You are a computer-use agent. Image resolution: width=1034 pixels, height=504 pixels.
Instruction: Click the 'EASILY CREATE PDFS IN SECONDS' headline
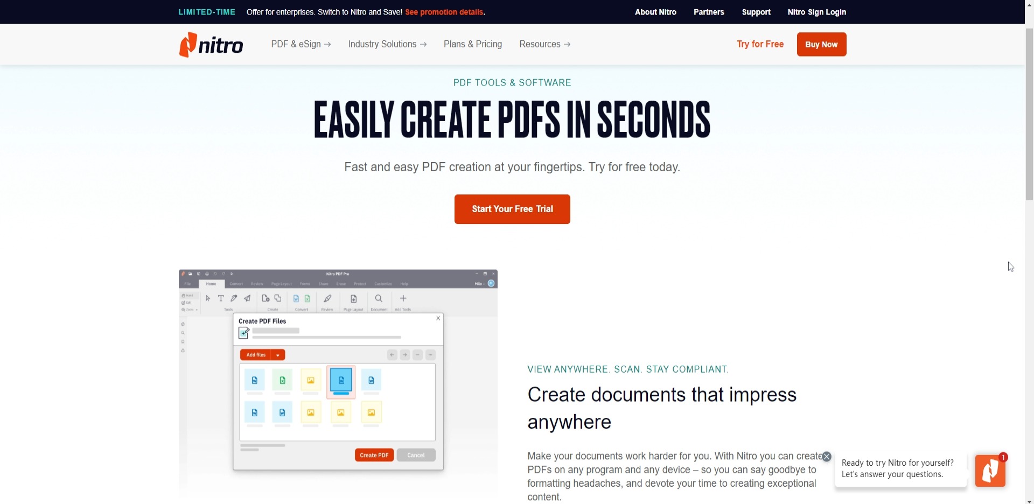point(512,119)
